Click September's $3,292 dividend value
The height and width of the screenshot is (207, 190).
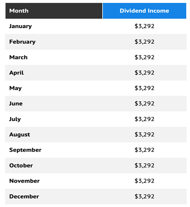(144, 150)
